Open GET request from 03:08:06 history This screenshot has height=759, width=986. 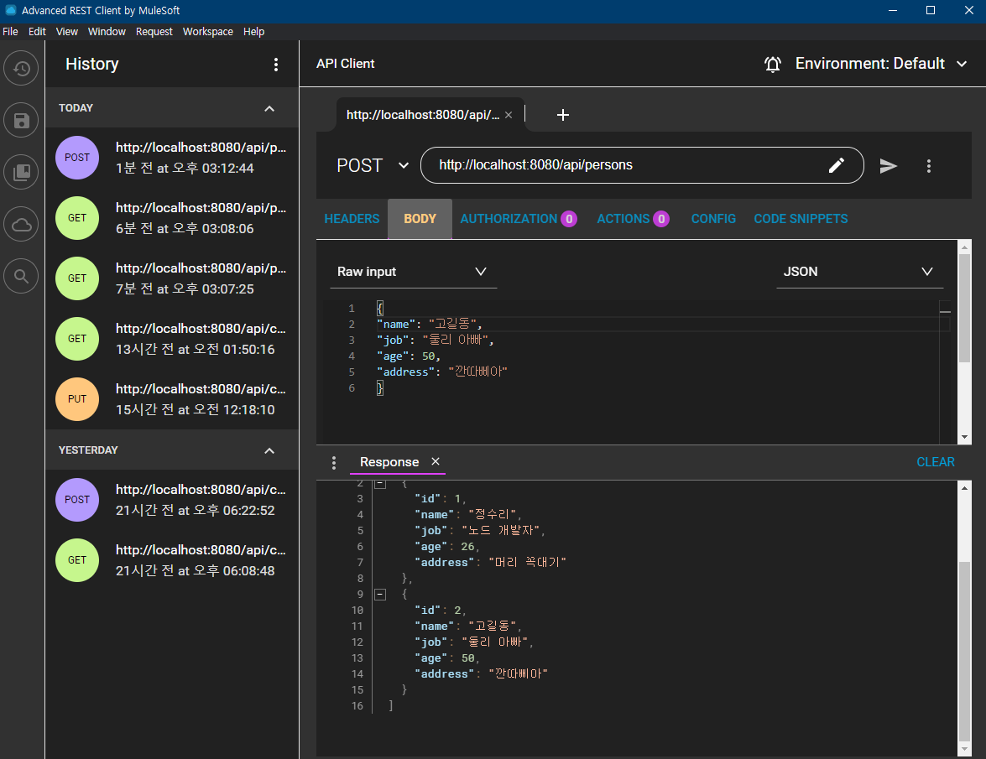pos(172,218)
